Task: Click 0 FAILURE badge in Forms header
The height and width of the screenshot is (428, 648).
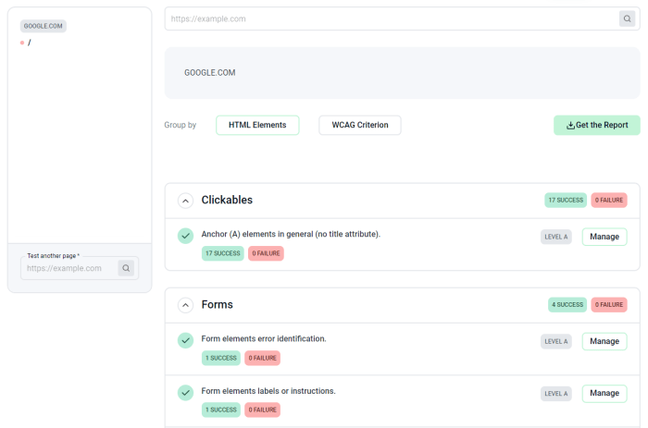Action: (x=609, y=304)
